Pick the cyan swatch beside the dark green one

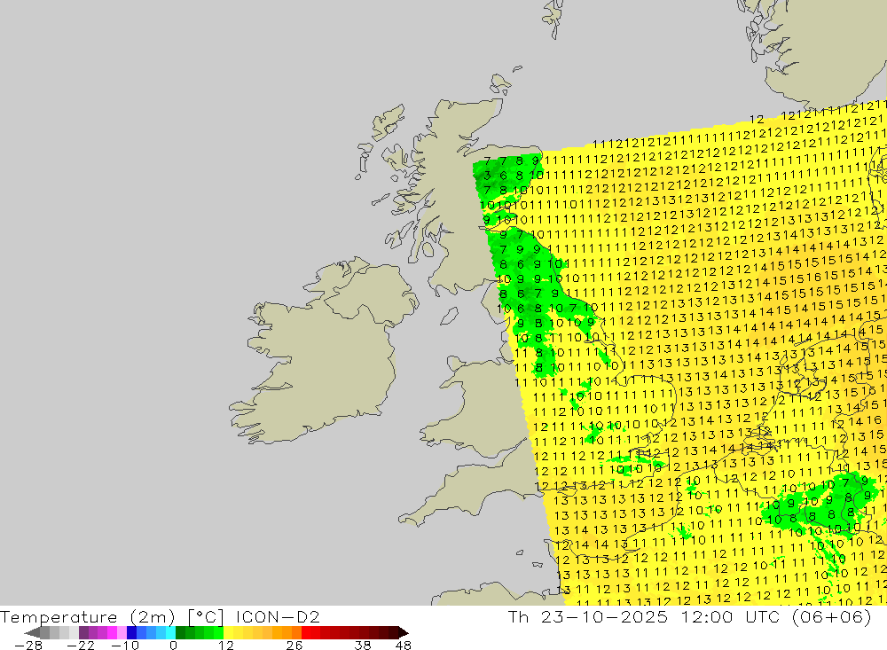170,632
